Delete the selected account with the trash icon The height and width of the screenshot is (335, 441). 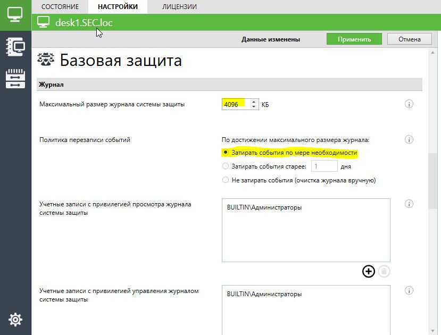point(384,271)
